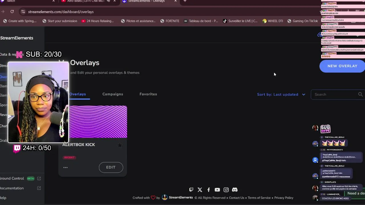
Task: Expand Sort by Last updated dropdown
Action: pos(281,95)
